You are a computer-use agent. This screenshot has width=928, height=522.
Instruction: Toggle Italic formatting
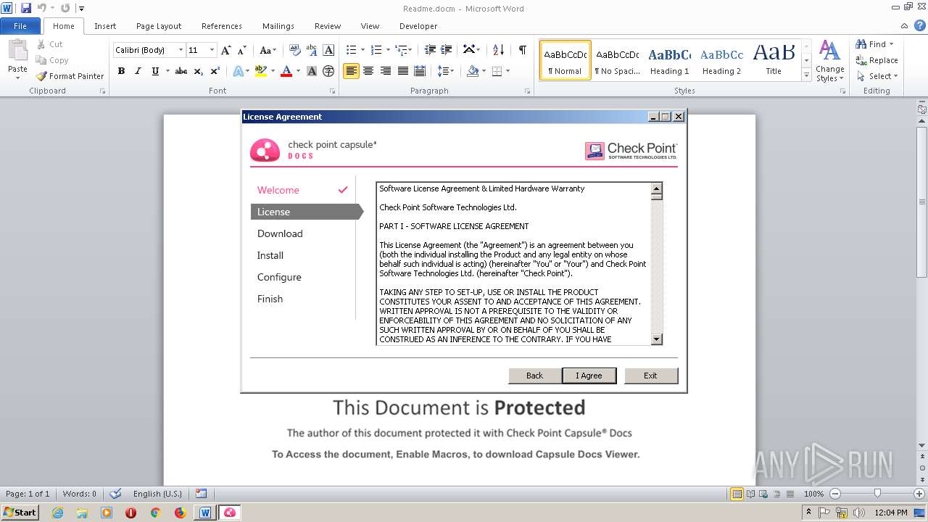tap(138, 71)
